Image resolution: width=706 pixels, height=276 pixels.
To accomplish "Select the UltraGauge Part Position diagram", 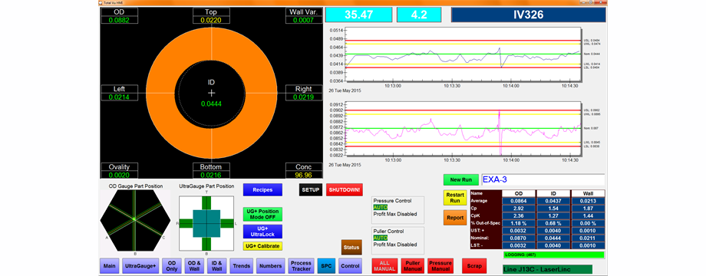I will pyautogui.click(x=206, y=223).
